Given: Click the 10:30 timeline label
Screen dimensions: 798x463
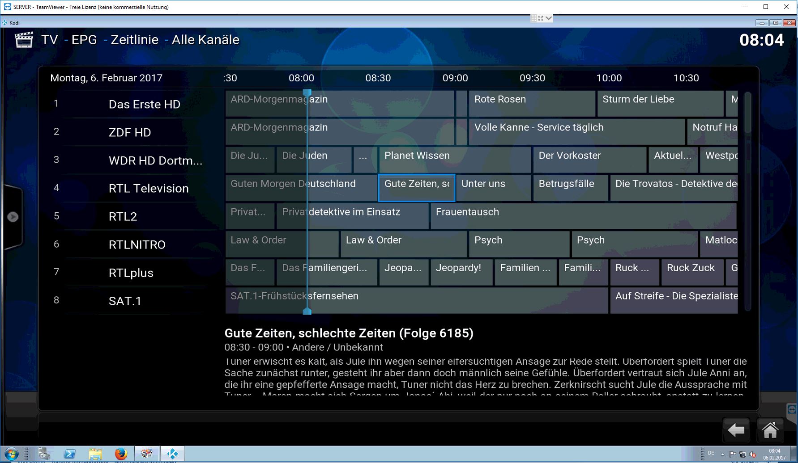Looking at the screenshot, I should [x=686, y=78].
